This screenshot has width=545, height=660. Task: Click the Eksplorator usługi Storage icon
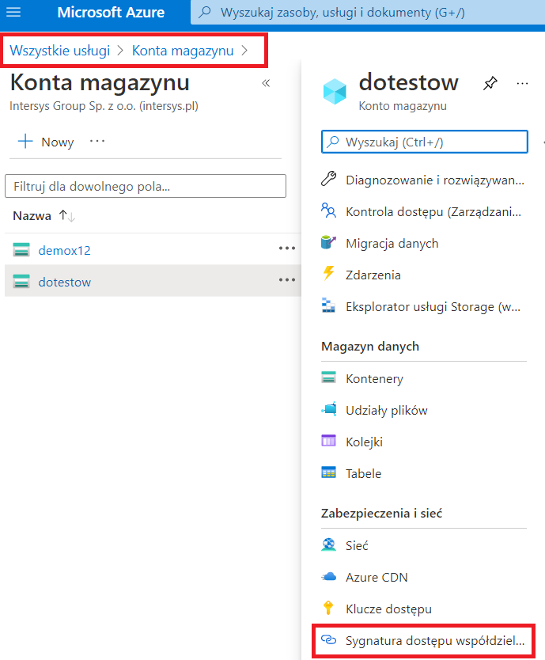point(329,305)
